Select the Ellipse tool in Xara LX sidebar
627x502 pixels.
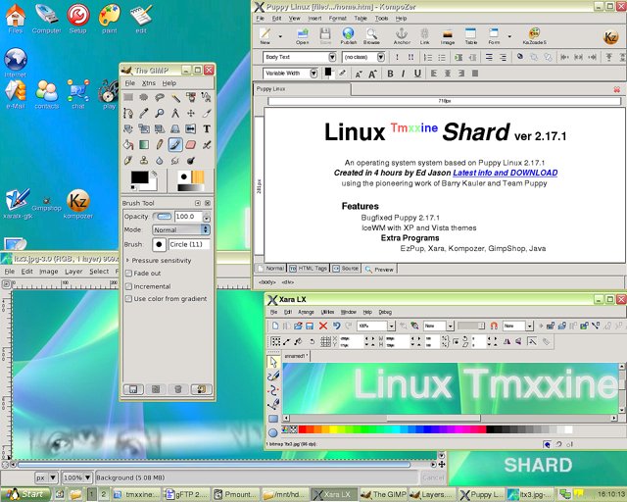(273, 432)
